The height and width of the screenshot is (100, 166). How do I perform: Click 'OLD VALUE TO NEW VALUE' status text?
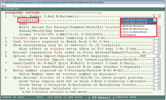(65, 97)
